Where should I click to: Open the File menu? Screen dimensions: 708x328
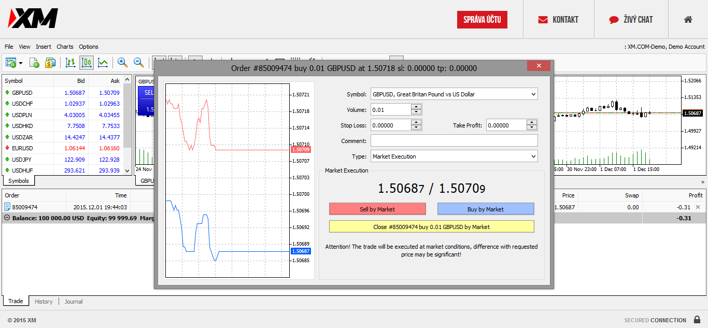[9, 47]
